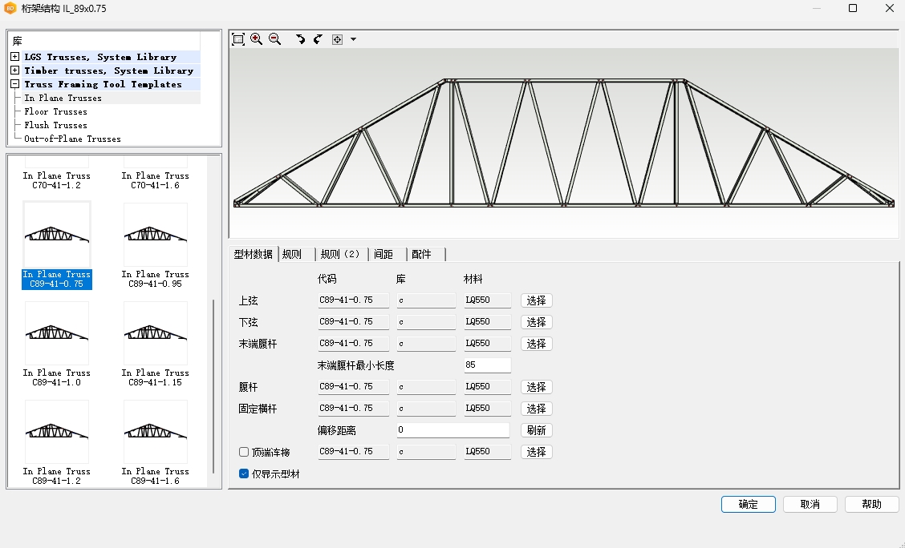The width and height of the screenshot is (905, 548).
Task: Click the C70-41-1.2 truss label
Action: (x=56, y=180)
